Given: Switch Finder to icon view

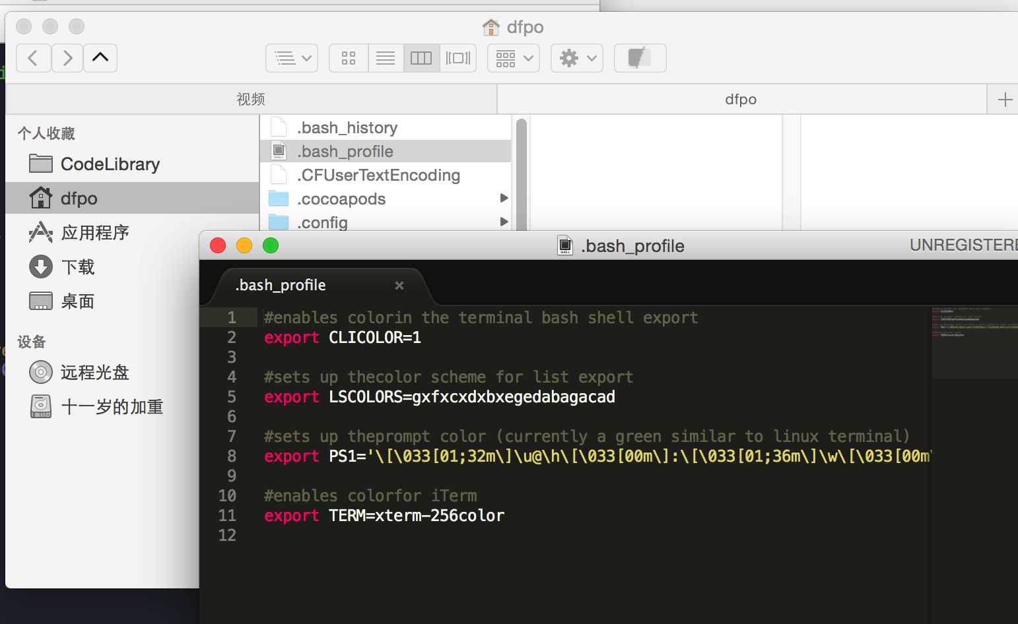Looking at the screenshot, I should click(349, 58).
